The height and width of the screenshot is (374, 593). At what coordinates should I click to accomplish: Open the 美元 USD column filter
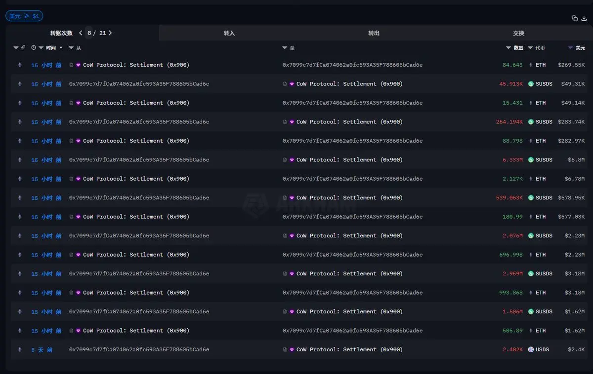(x=571, y=48)
